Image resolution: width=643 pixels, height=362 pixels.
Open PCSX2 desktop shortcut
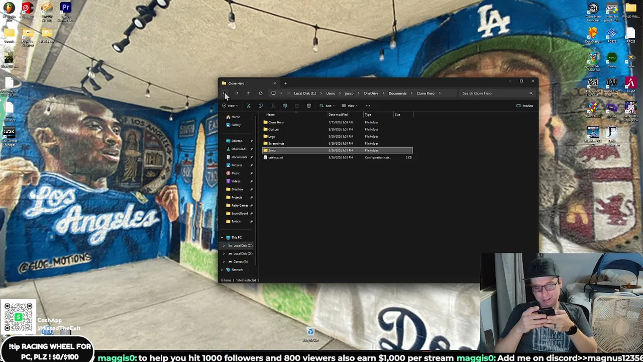[x=612, y=36]
